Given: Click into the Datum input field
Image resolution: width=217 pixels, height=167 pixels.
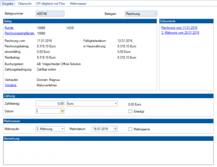Looking at the screenshot, I should coord(48,111).
